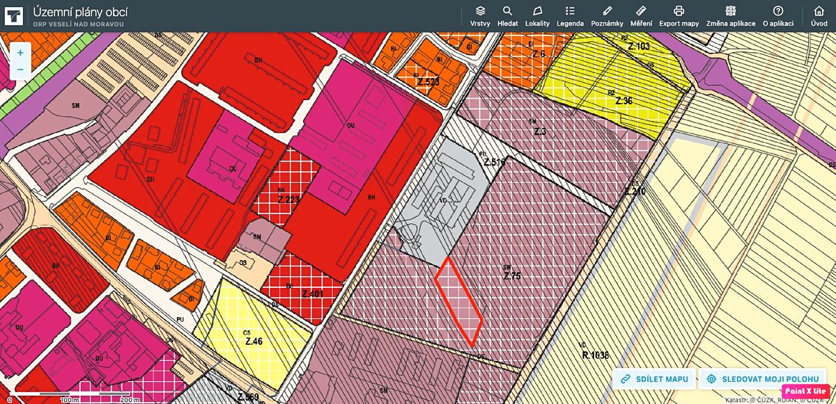836x404 pixels.
Task: Click the Paint X lite badge
Action: tap(806, 391)
